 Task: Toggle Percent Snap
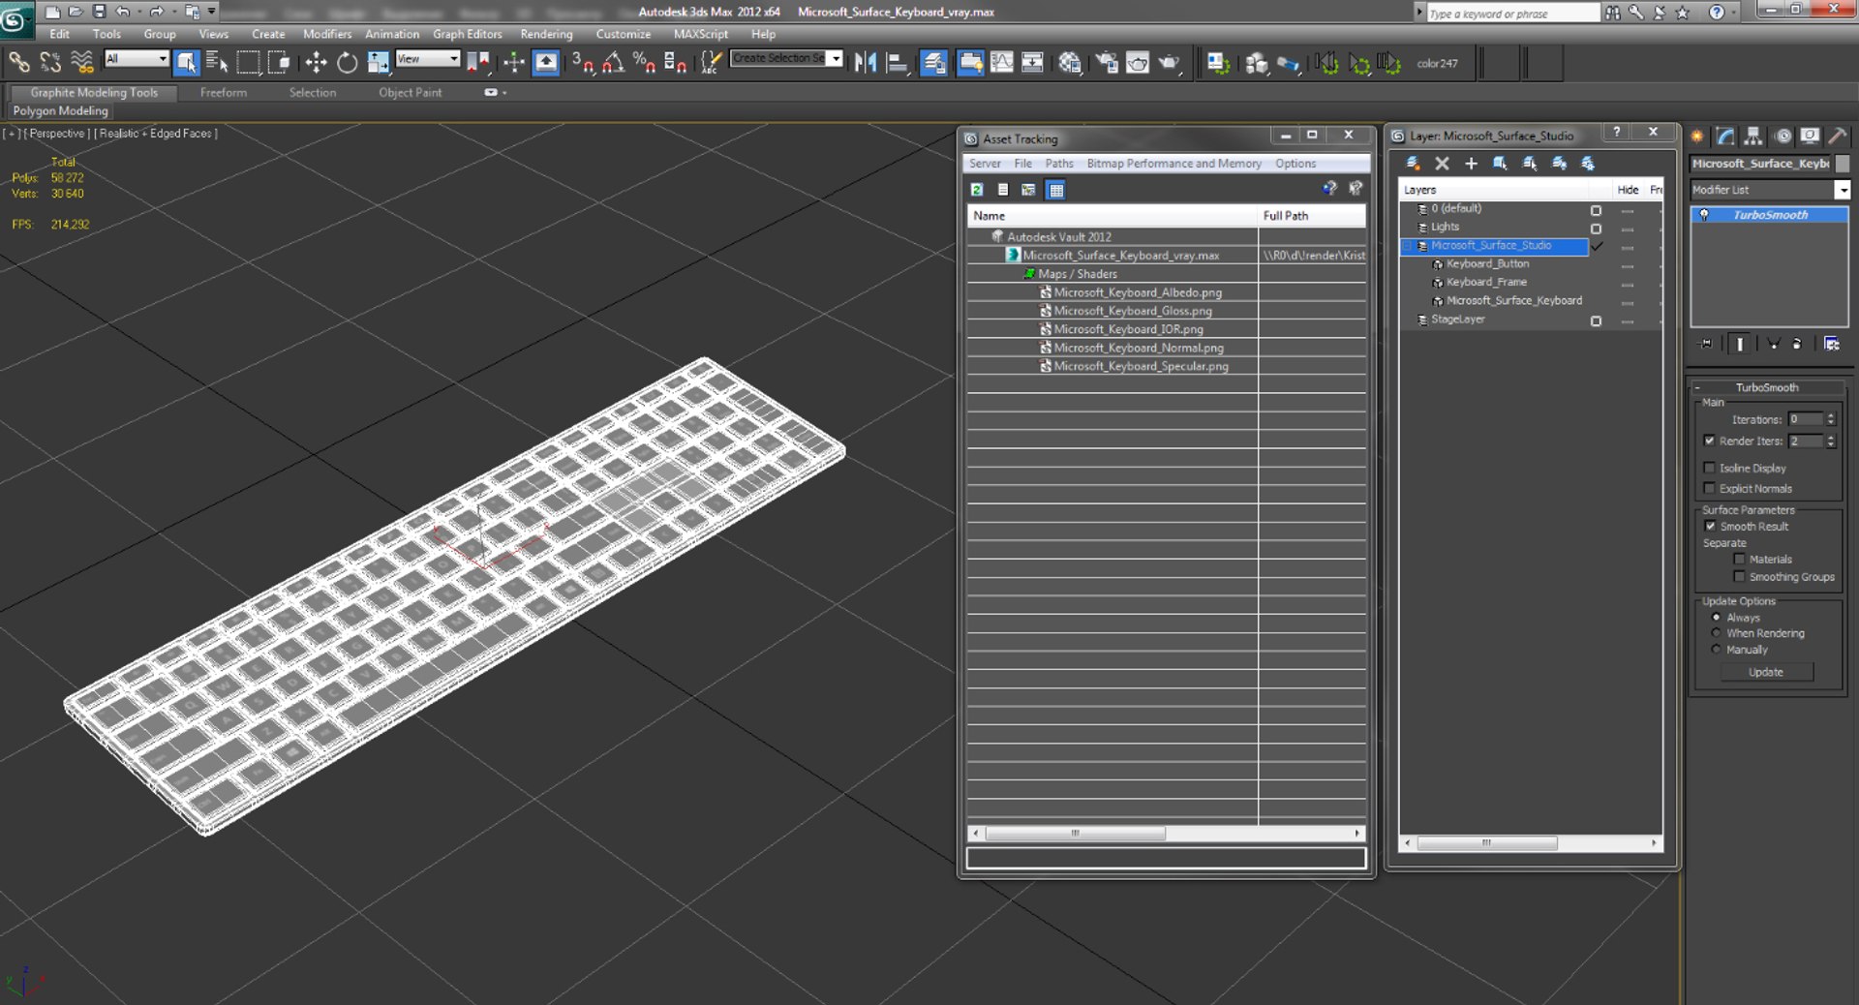(644, 63)
